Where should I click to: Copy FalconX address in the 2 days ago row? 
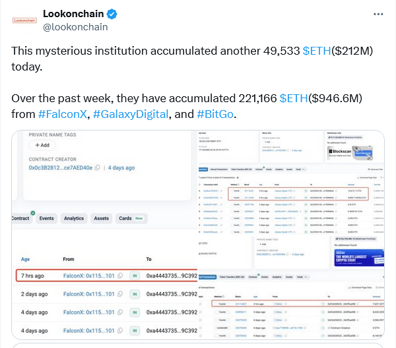point(120,294)
